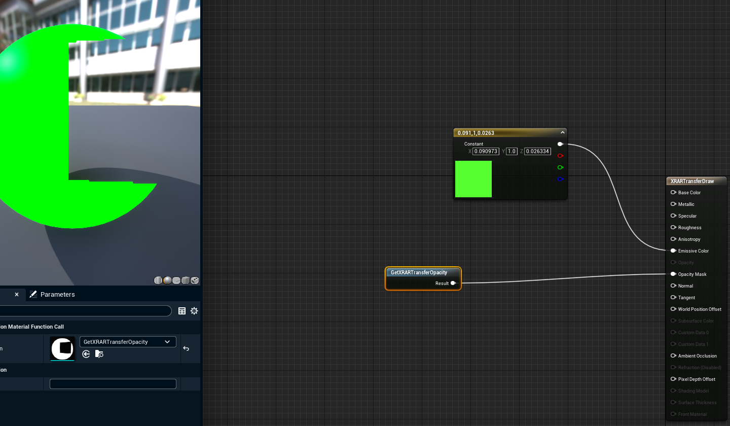Click the Z value field showing 0.026334
730x426 pixels.
click(537, 151)
